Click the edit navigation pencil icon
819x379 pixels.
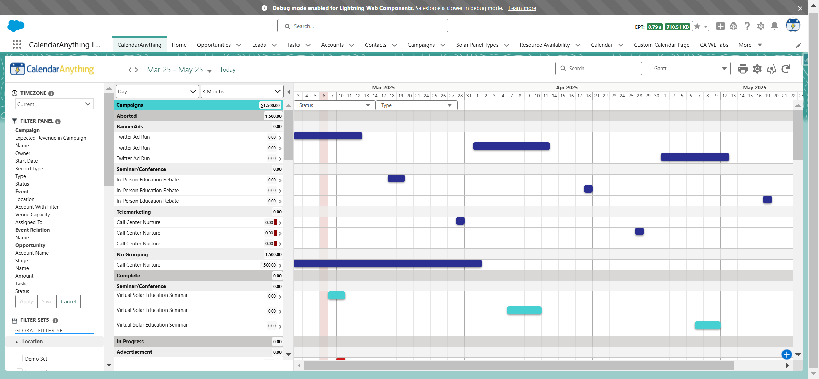(799, 45)
